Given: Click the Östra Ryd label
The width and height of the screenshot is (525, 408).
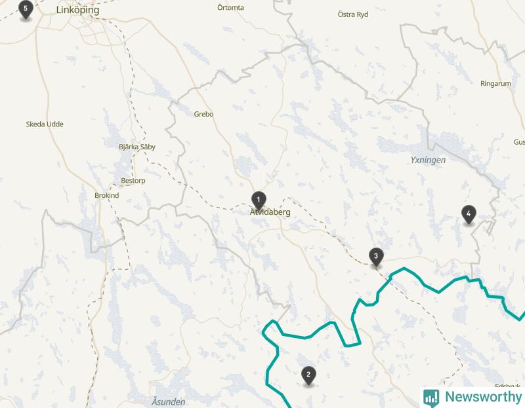Looking at the screenshot, I should click(353, 14).
